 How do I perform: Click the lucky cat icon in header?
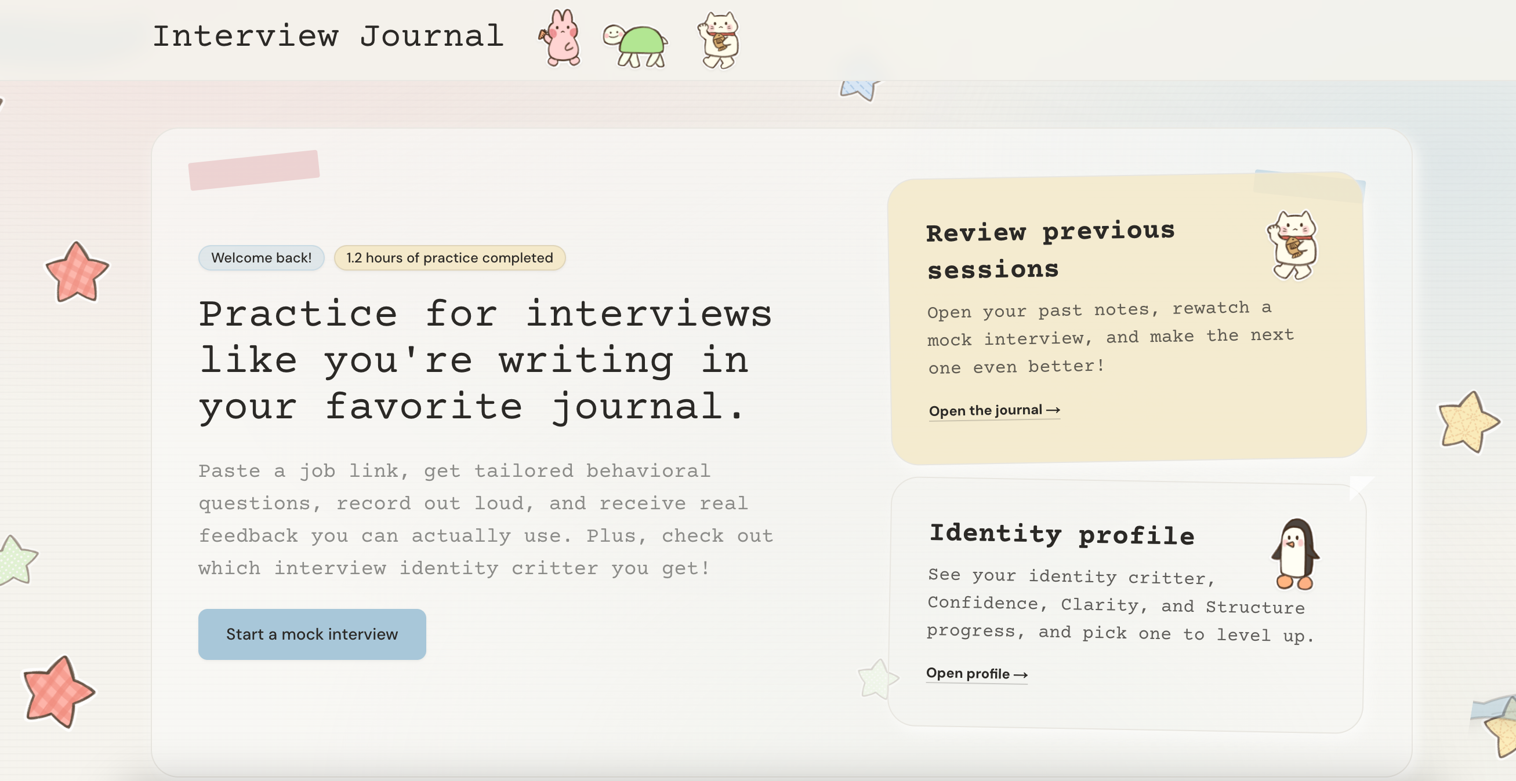[x=718, y=40]
